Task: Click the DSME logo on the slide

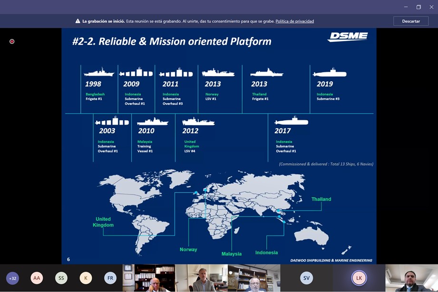Action: (x=348, y=37)
